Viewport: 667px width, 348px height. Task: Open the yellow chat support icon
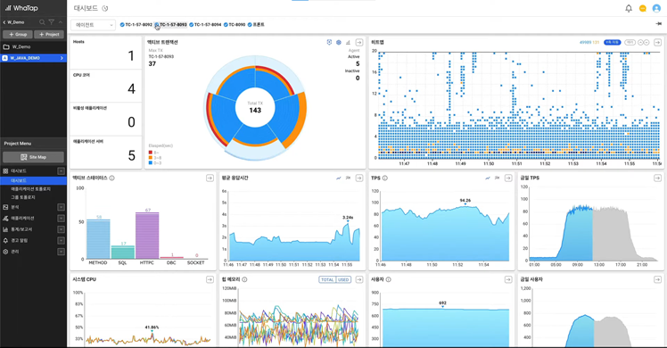[643, 8]
